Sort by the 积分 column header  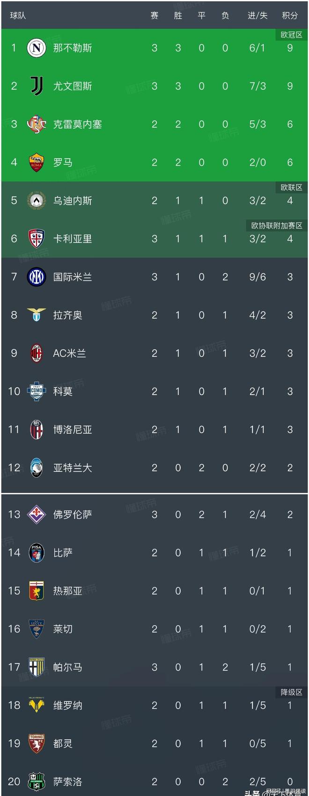pyautogui.click(x=290, y=15)
